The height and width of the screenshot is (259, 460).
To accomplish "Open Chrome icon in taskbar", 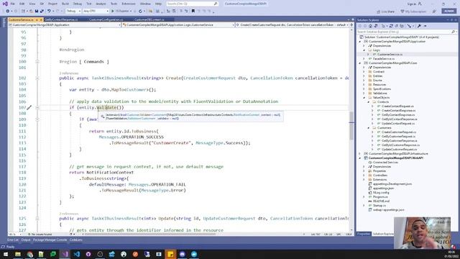I will (x=29, y=254).
